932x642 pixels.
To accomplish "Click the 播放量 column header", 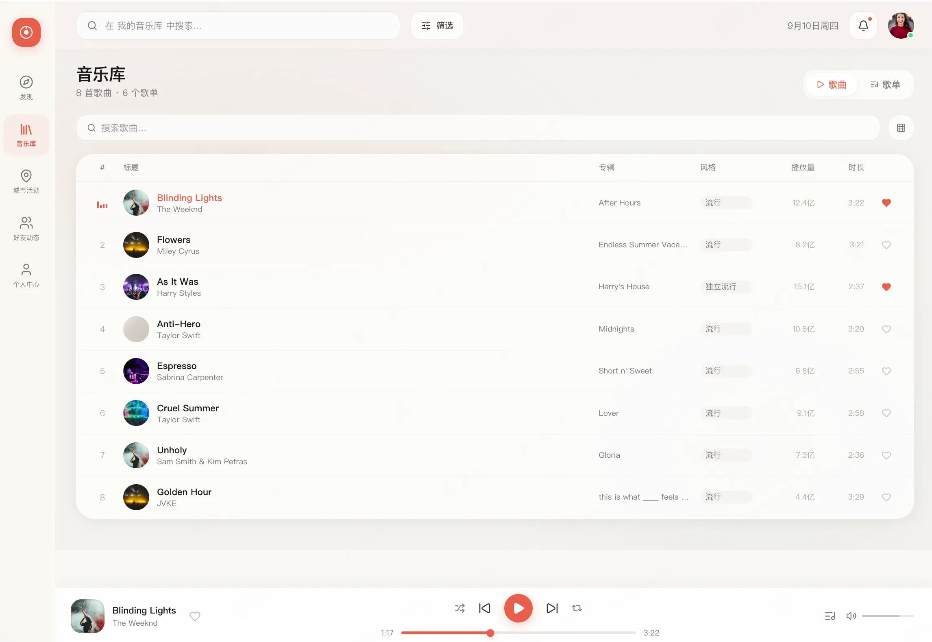I will 803,167.
